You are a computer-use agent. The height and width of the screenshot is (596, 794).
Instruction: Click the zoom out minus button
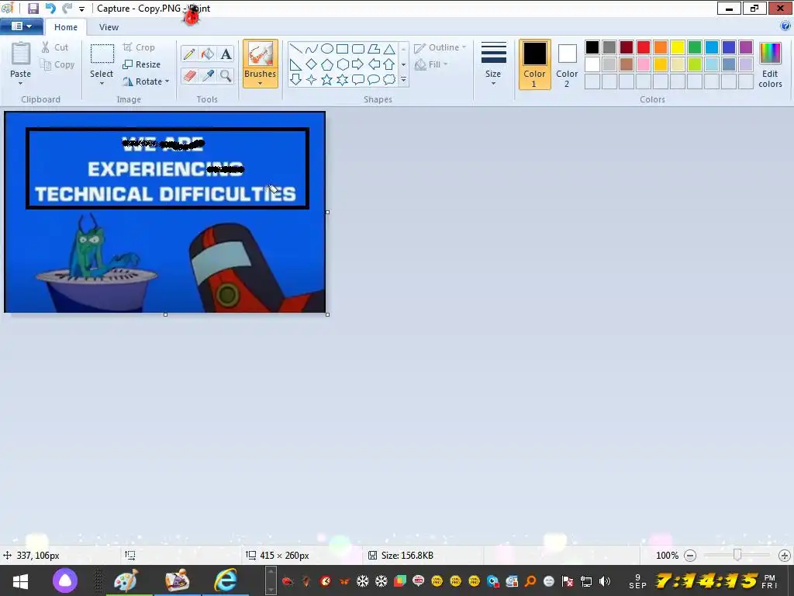(690, 556)
